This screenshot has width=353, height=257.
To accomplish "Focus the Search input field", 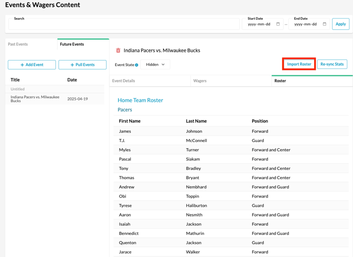I will 124,24.
